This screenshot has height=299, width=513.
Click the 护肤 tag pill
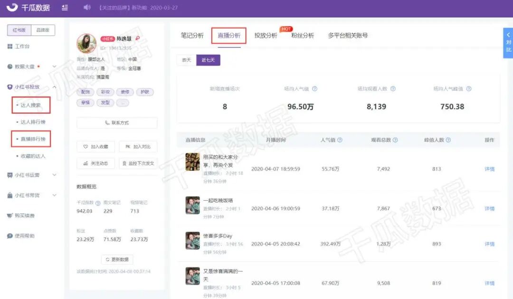click(145, 92)
